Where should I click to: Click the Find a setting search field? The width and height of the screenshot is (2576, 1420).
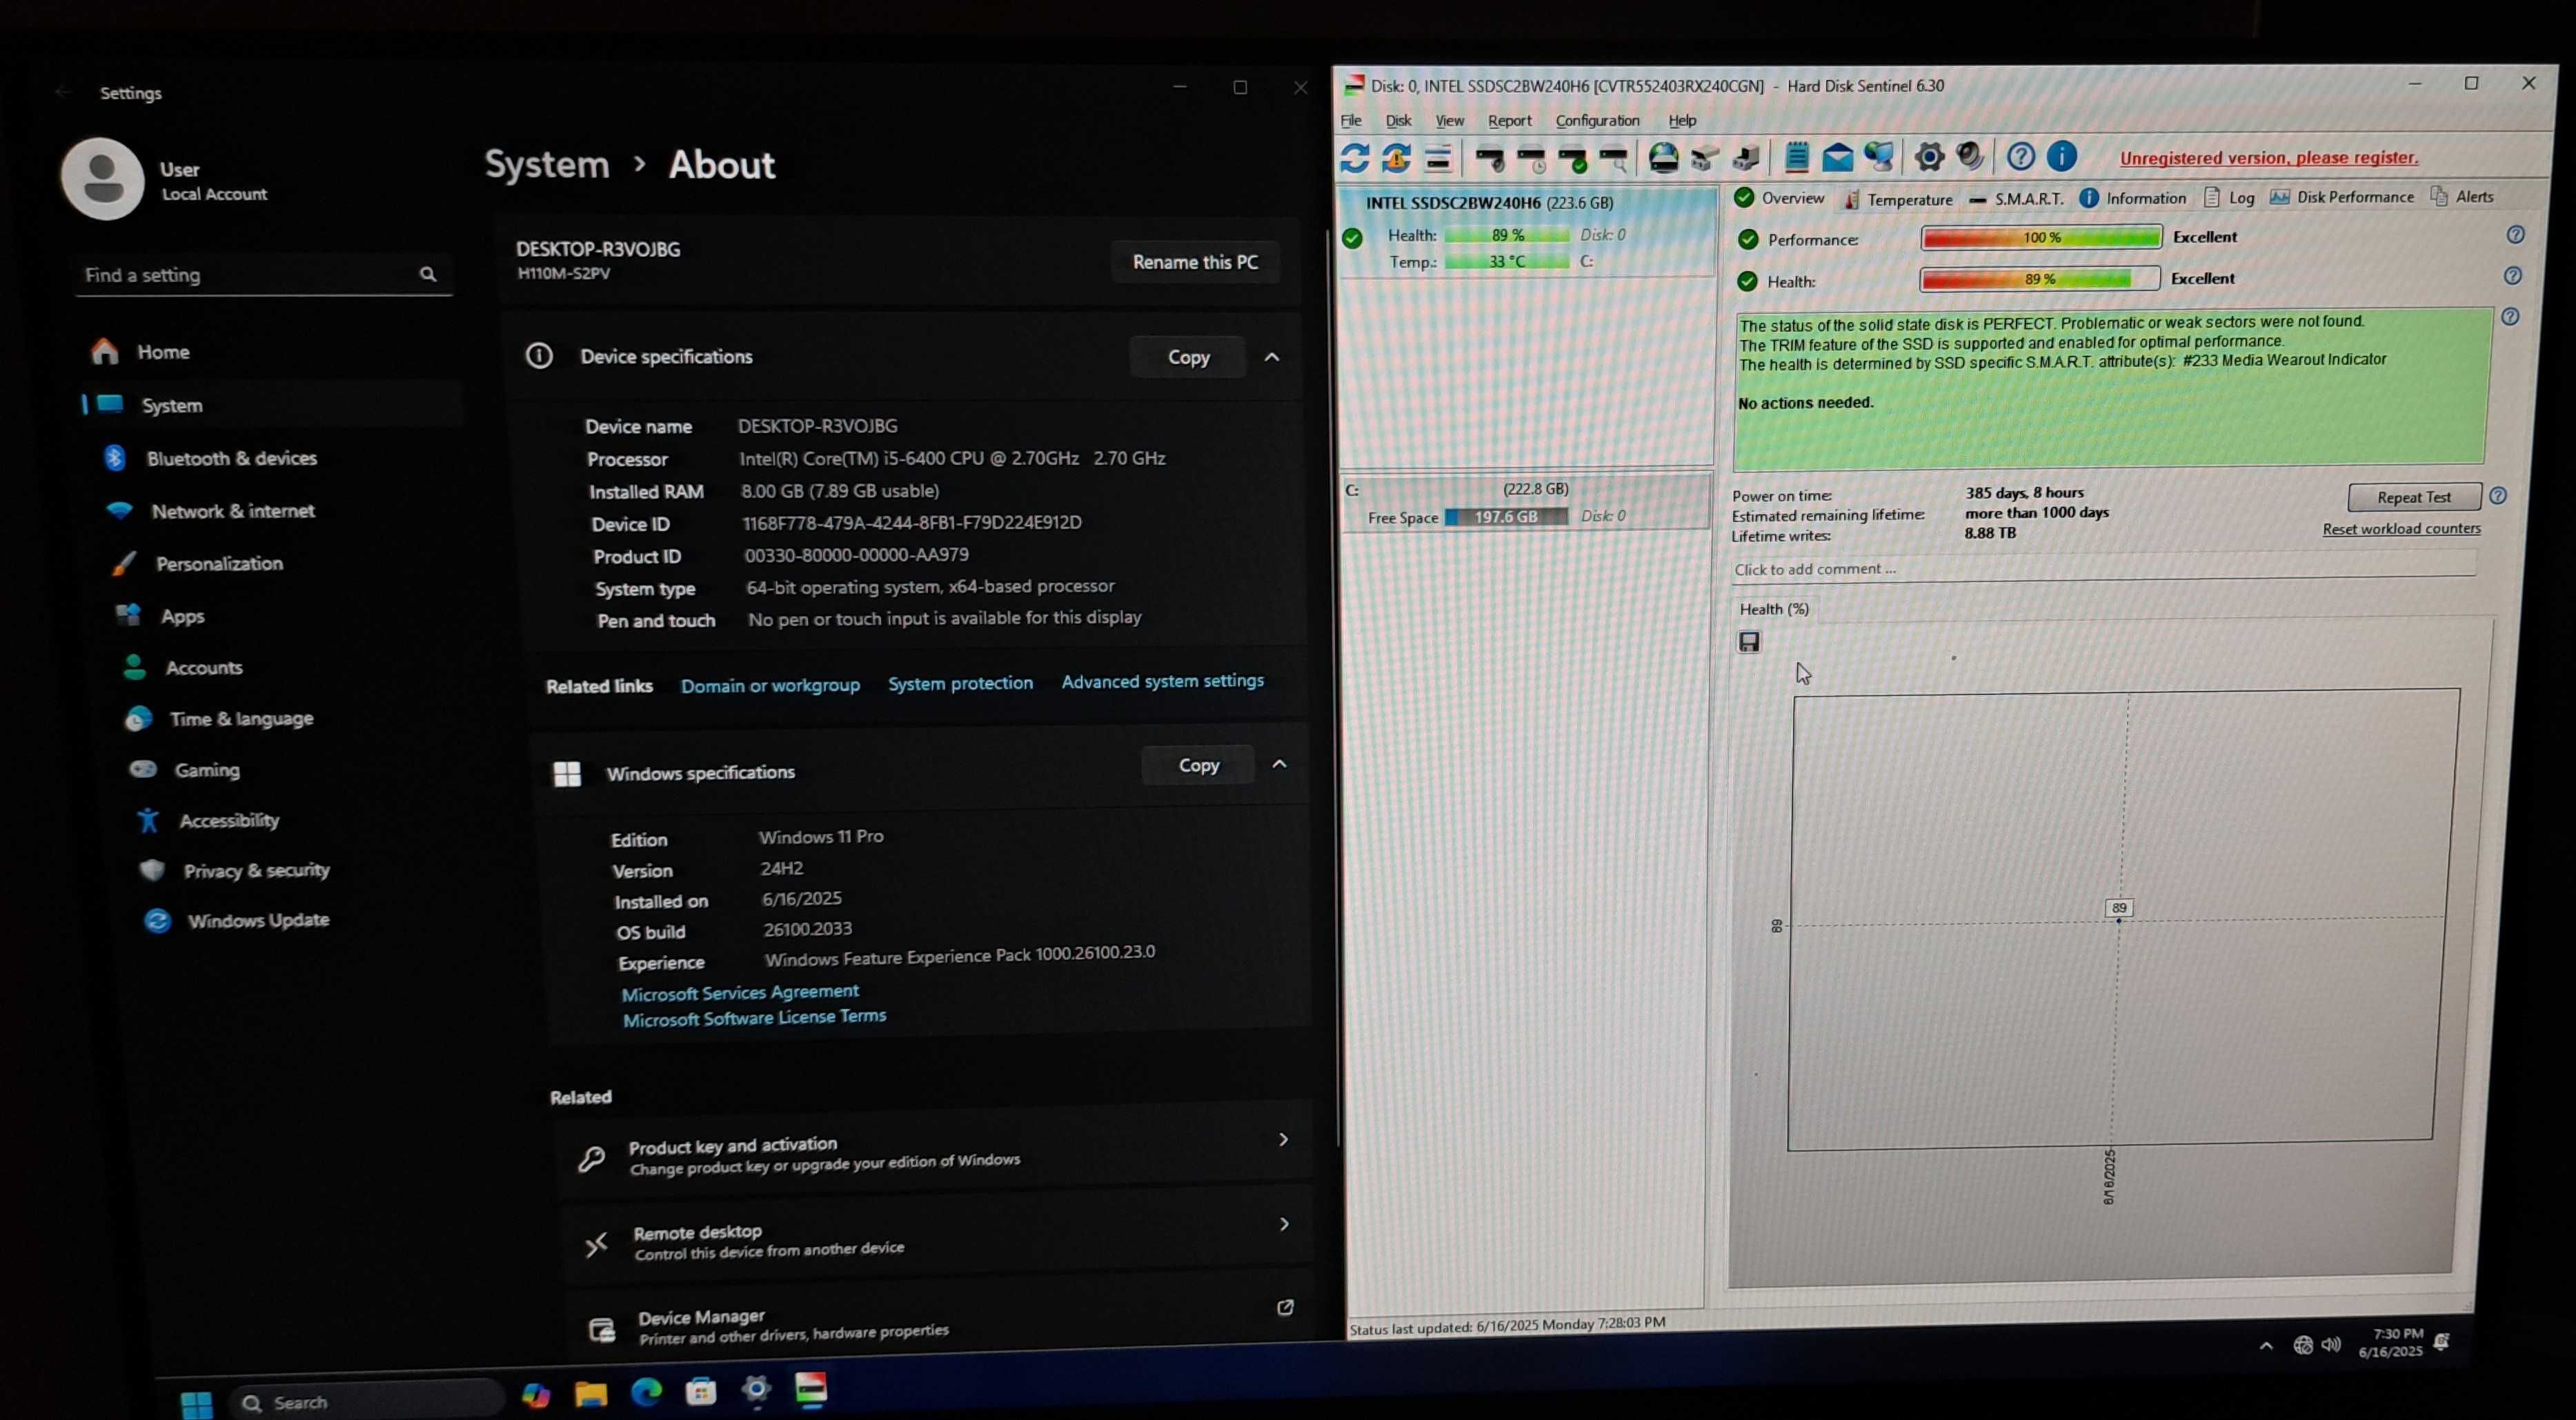263,275
